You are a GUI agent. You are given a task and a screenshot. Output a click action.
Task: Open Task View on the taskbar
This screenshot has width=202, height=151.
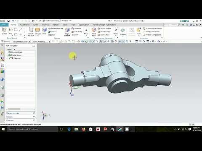[61, 129]
